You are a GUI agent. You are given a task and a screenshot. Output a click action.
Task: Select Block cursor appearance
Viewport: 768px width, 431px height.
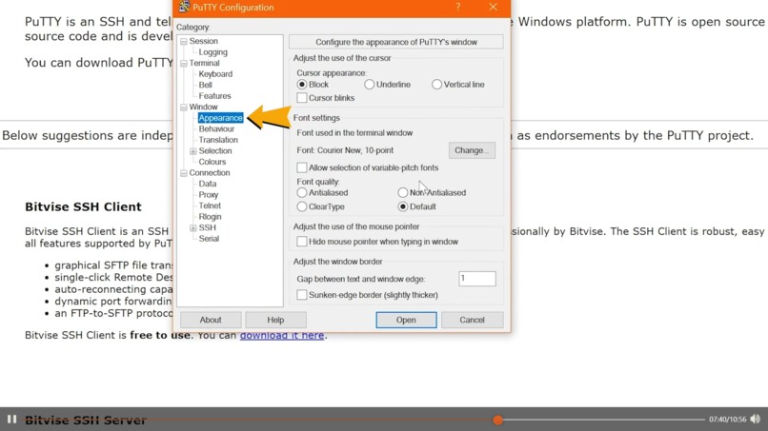pyautogui.click(x=302, y=85)
